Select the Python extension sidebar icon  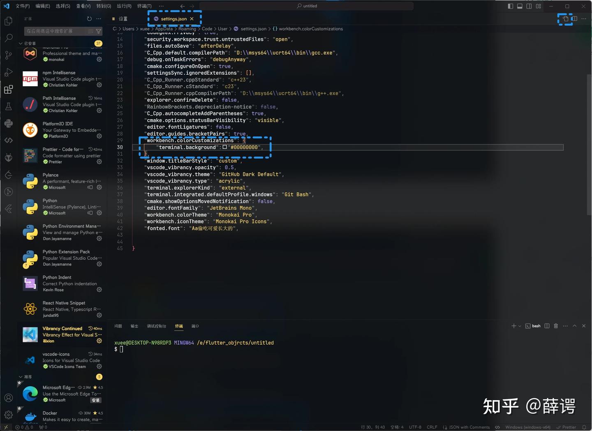8,123
